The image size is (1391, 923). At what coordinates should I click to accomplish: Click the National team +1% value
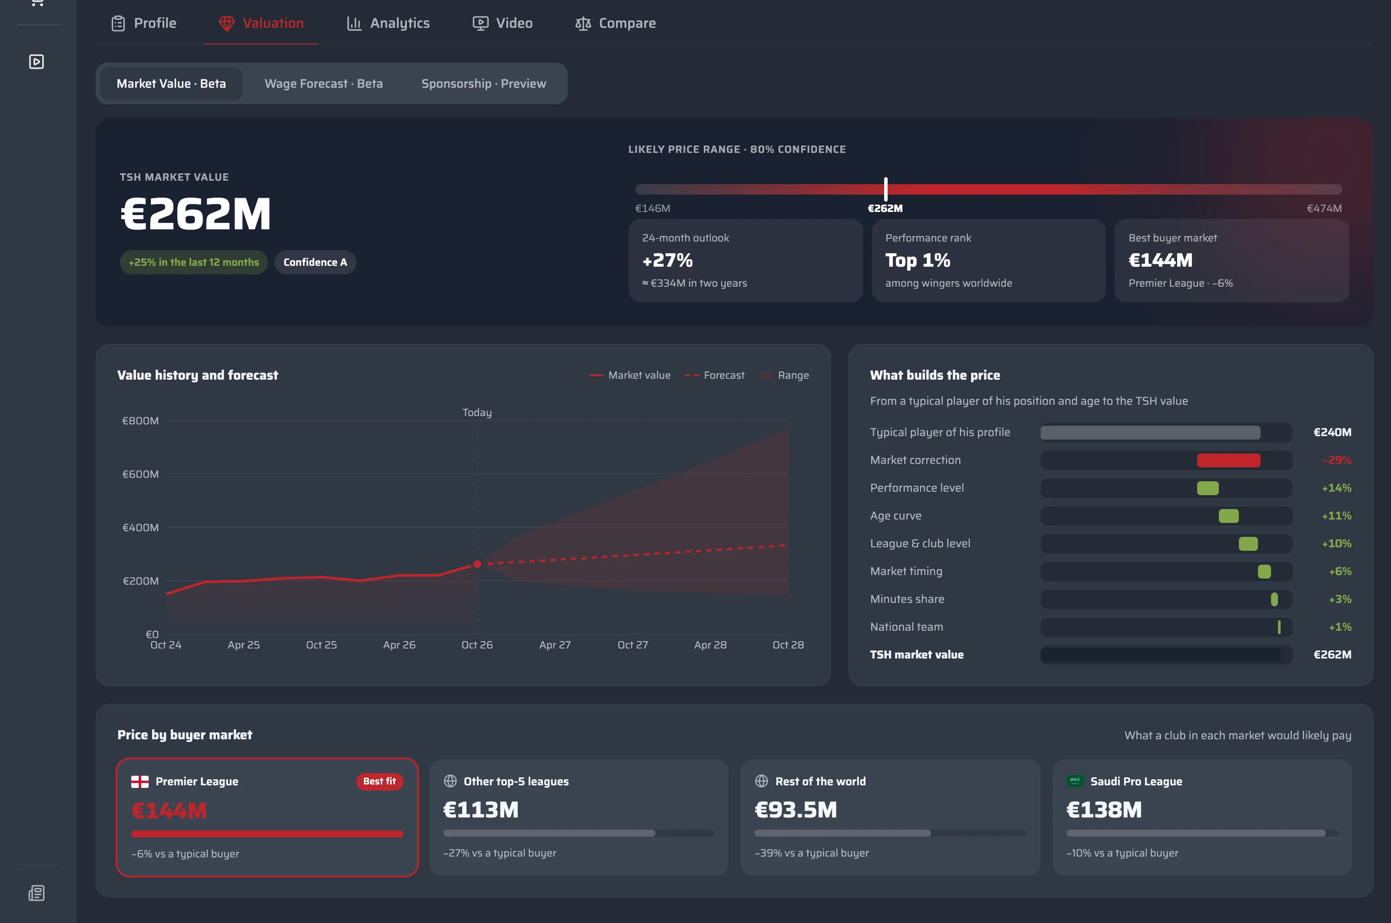(x=1340, y=627)
